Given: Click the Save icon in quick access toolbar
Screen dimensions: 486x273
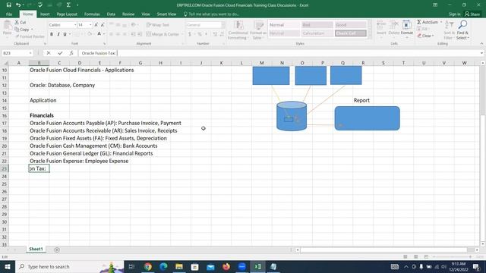Looking at the screenshot, I should 8,5.
